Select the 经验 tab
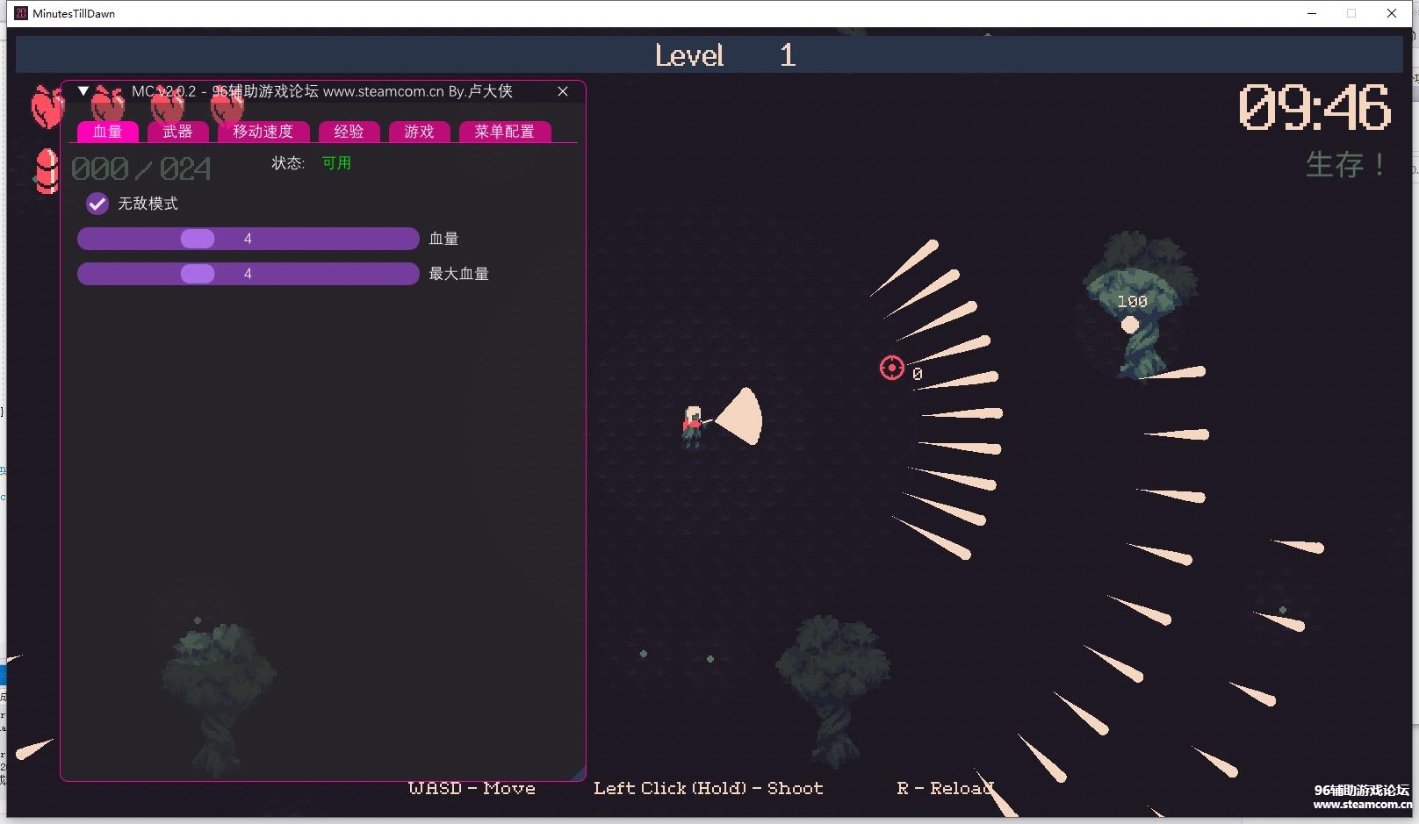 349,132
